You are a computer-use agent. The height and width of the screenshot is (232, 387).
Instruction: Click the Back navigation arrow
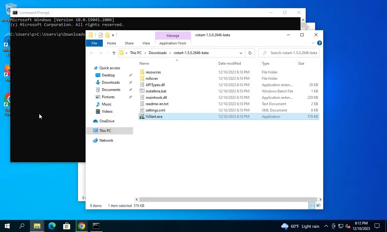click(92, 53)
